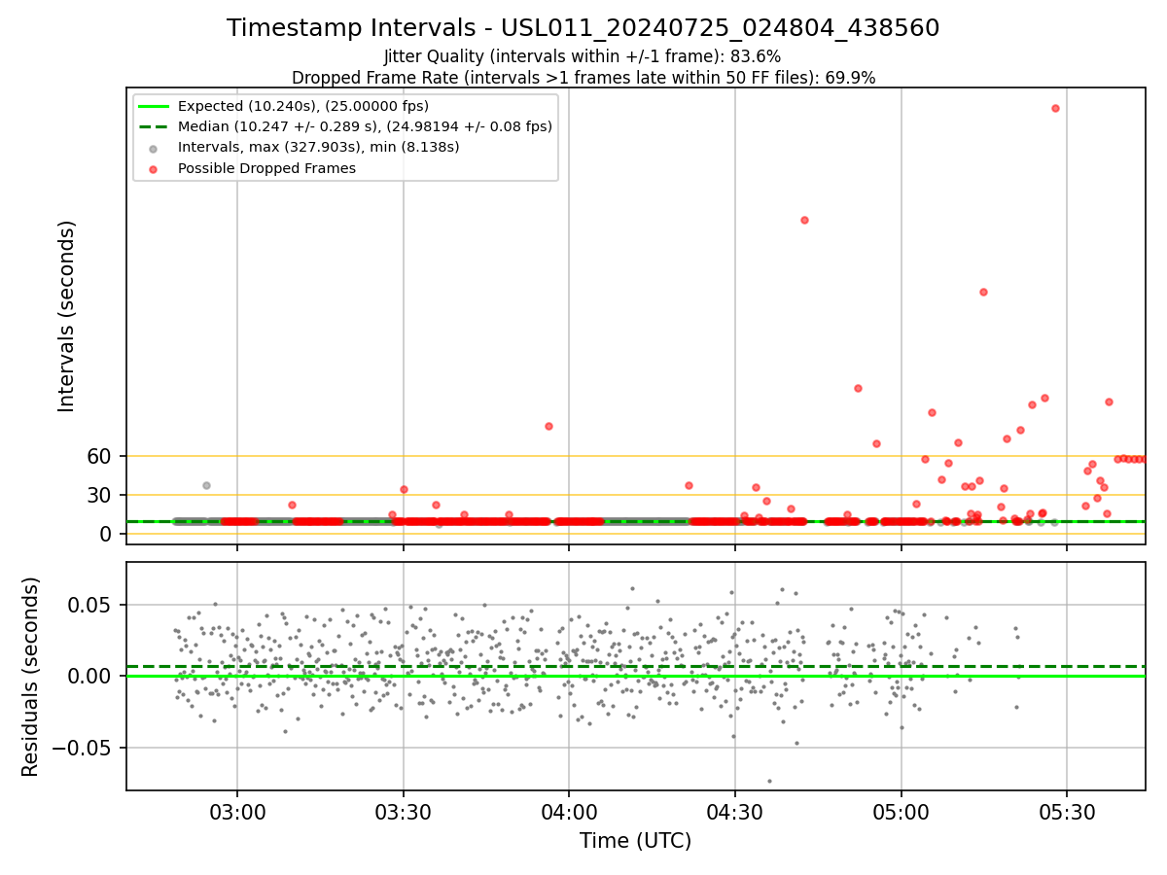This screenshot has height=875, width=1167.
Task: Click the 'Median (10.247 +/- 0.289 s)' legend entry
Action: (x=365, y=126)
